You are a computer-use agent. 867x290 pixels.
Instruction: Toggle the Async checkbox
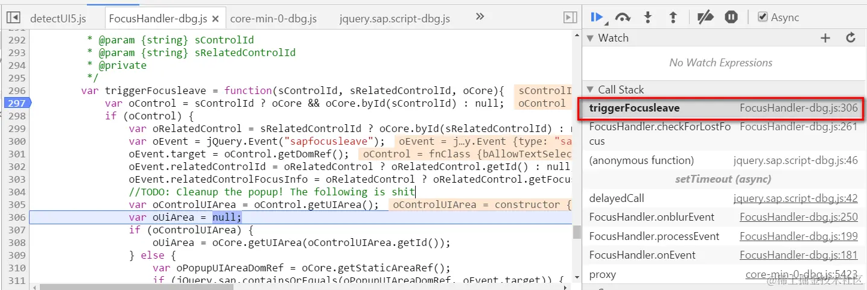[763, 17]
